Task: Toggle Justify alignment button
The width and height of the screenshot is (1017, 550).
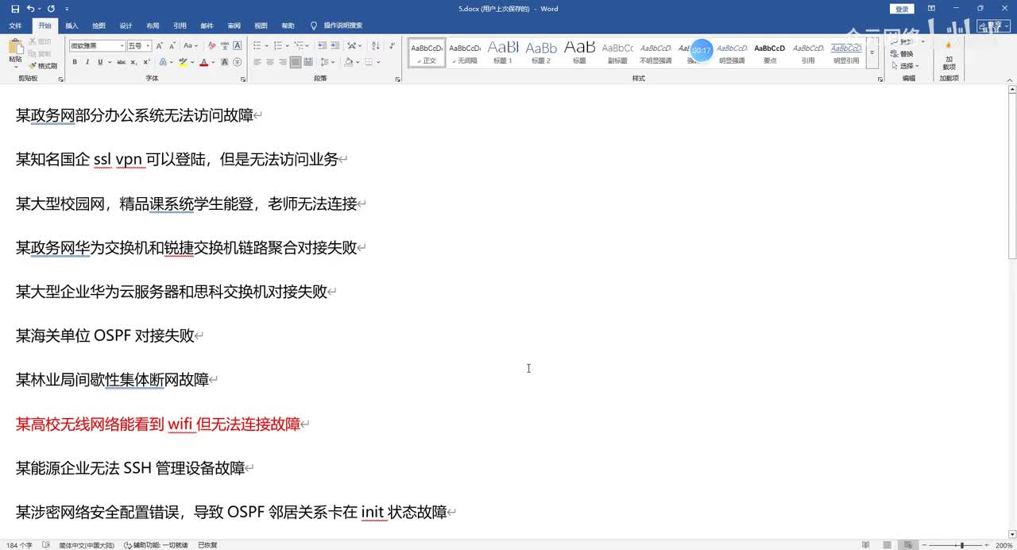Action: point(296,62)
